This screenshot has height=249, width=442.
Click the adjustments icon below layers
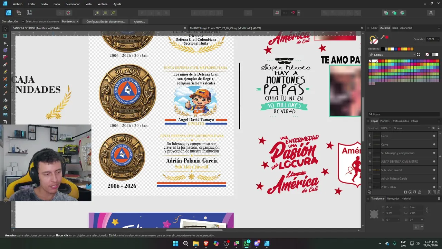click(x=410, y=192)
